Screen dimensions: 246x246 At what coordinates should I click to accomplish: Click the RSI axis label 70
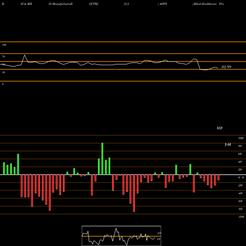3,57
